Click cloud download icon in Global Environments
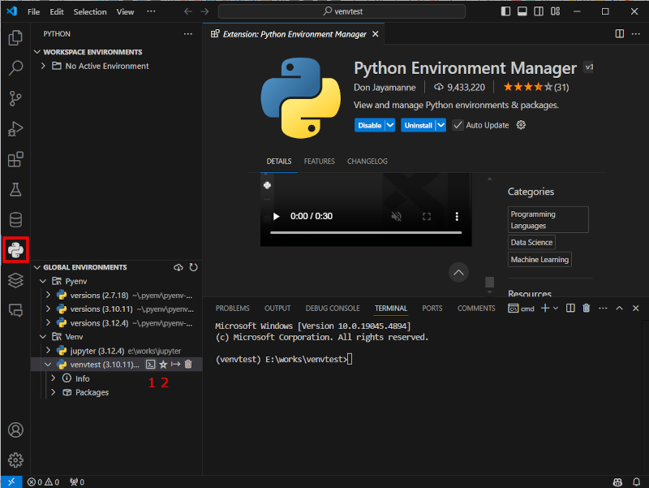 pos(178,268)
